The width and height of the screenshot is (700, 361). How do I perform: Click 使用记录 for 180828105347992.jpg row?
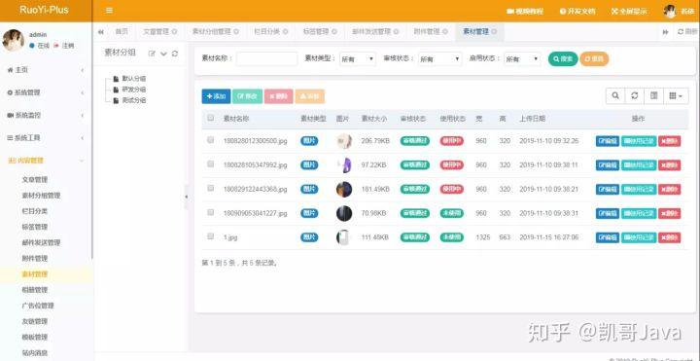639,165
